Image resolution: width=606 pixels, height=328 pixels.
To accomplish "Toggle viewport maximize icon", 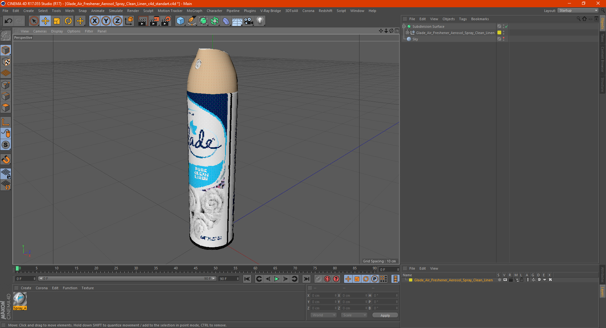I will pos(397,31).
